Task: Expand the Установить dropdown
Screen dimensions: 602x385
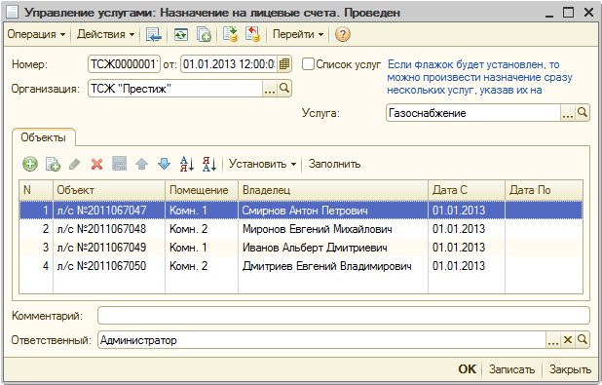Action: coord(263,164)
